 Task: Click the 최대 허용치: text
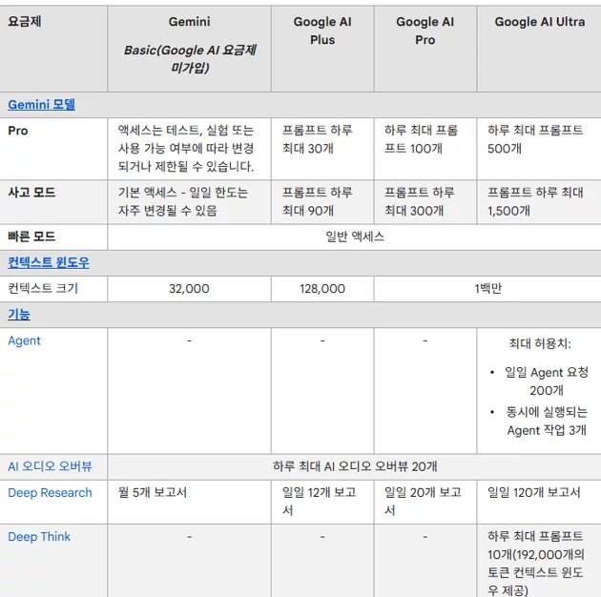pyautogui.click(x=540, y=343)
